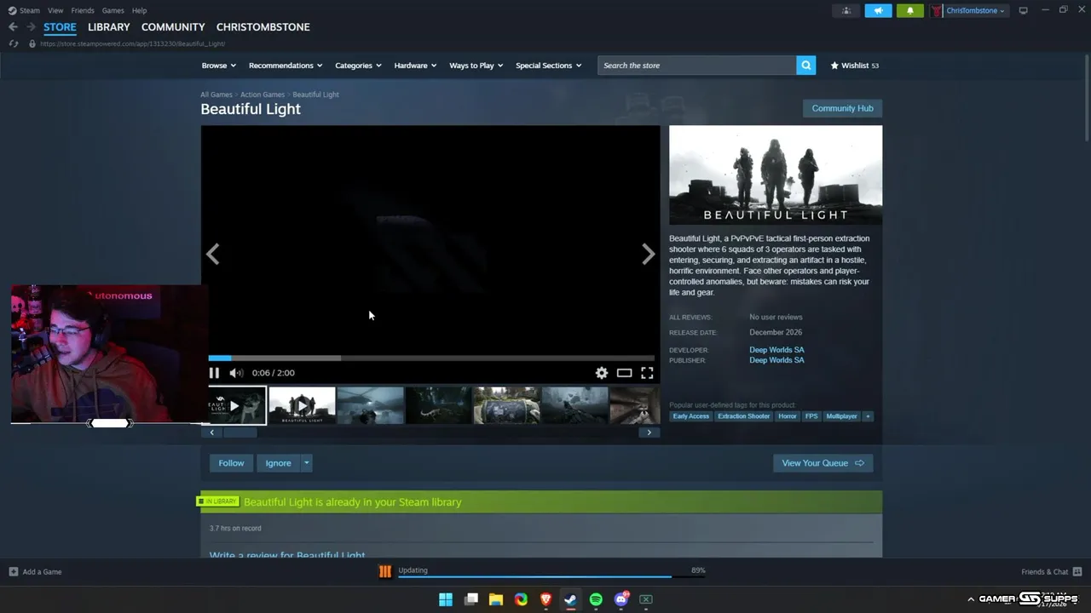This screenshot has width=1091, height=613.
Task: Go to Action Games breadcrumb
Action: tap(263, 95)
